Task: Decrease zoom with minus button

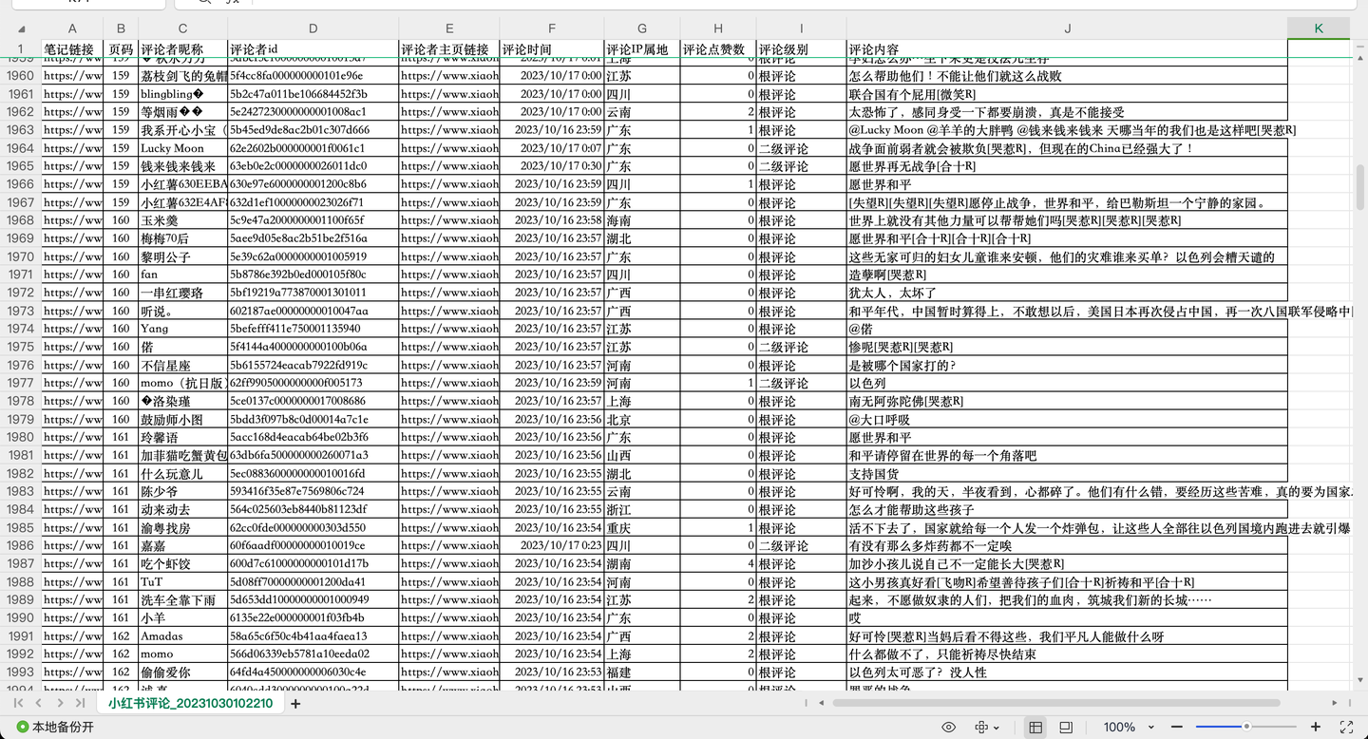Action: 1179,728
